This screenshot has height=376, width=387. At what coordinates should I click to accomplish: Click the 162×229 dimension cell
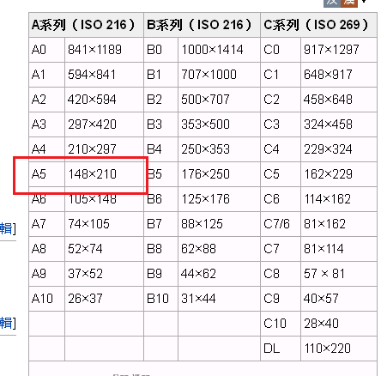(x=339, y=174)
